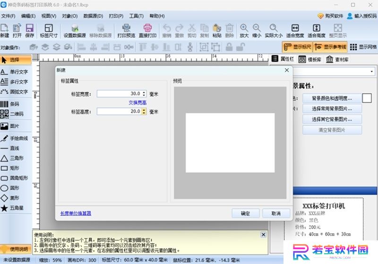Switch to the 素材库 material library tab
The image size is (378, 264).
337,59
